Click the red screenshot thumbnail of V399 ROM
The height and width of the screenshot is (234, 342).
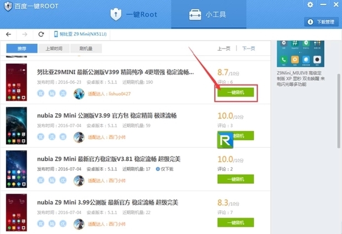pos(17,82)
